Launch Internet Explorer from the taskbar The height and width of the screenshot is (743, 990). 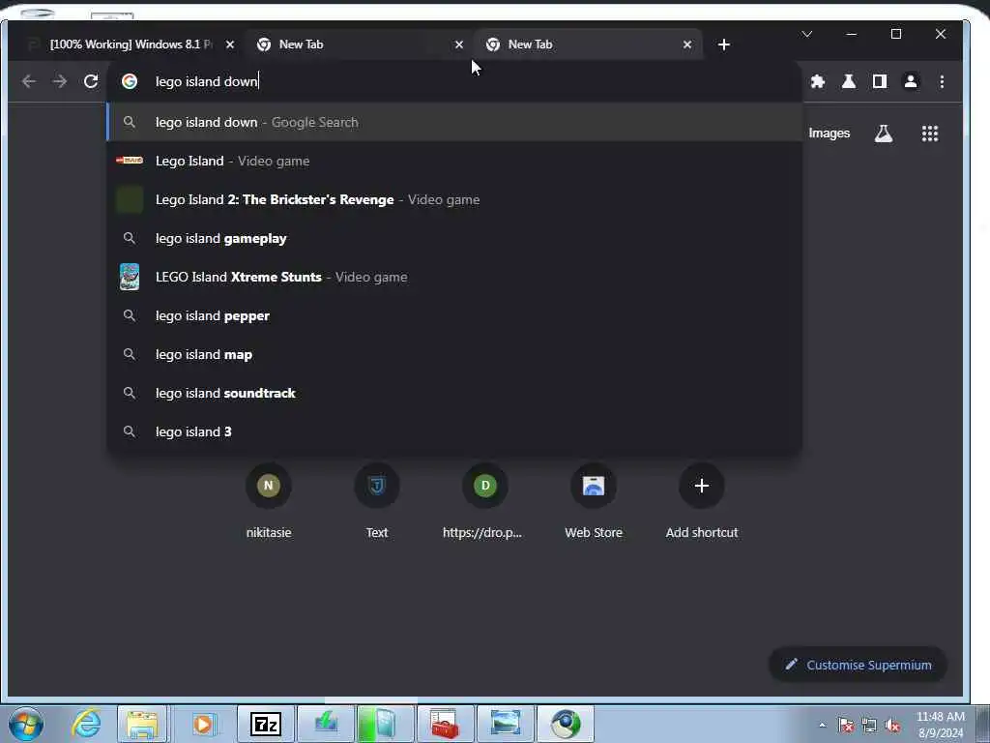coord(86,724)
